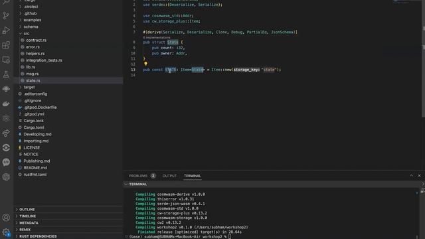Click the PROBLEMS count badge 2
The height and width of the screenshot is (239, 425).
click(153, 176)
